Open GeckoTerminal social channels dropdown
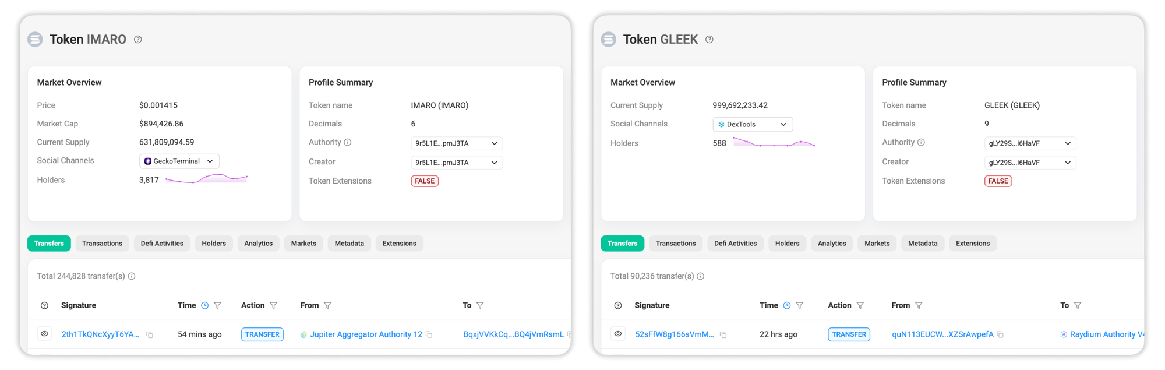This screenshot has height=370, width=1165. tap(179, 161)
